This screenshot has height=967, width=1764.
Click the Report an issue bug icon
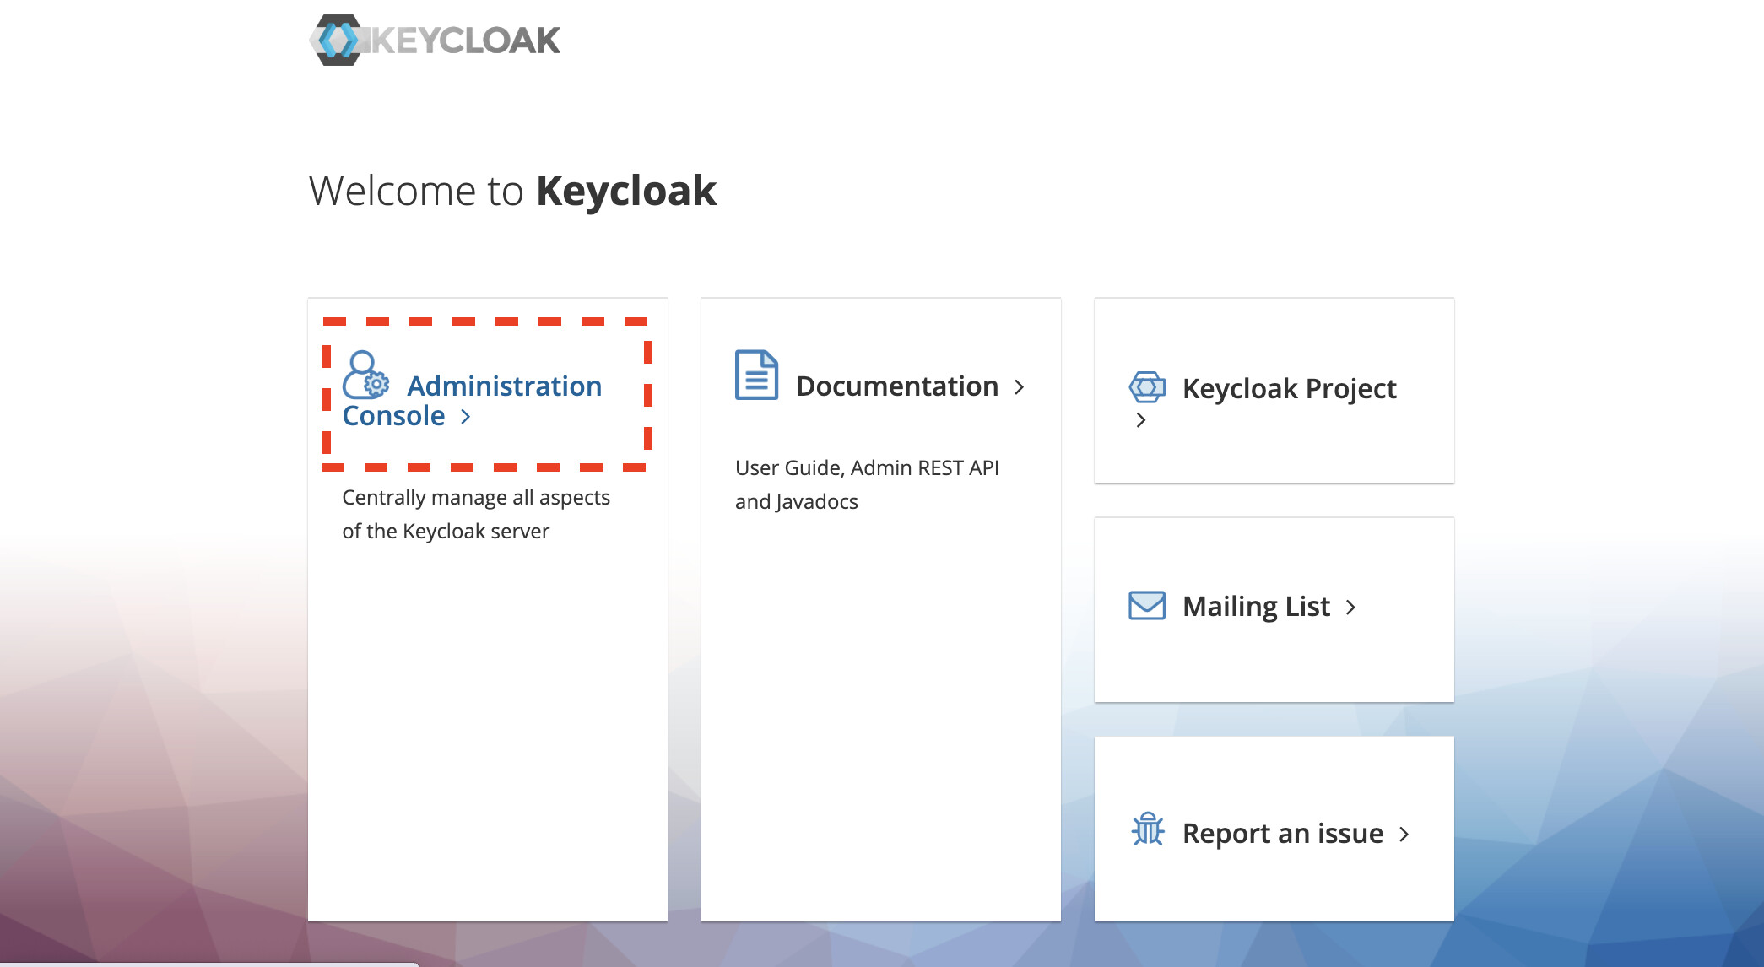coord(1148,829)
